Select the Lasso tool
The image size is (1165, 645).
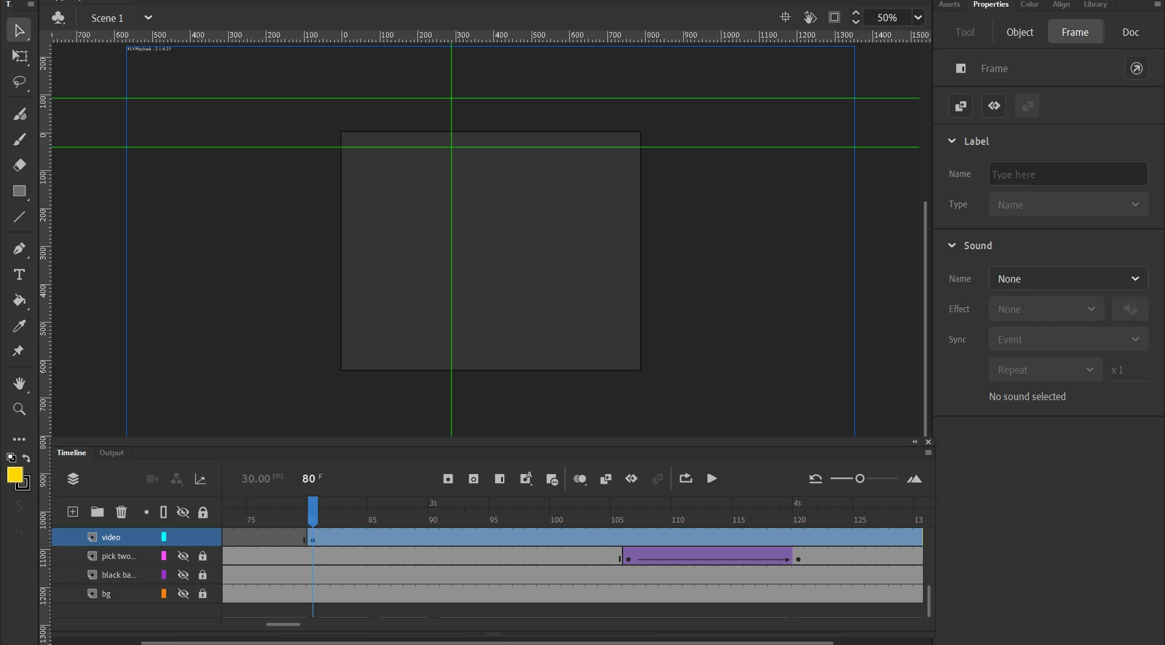click(19, 82)
